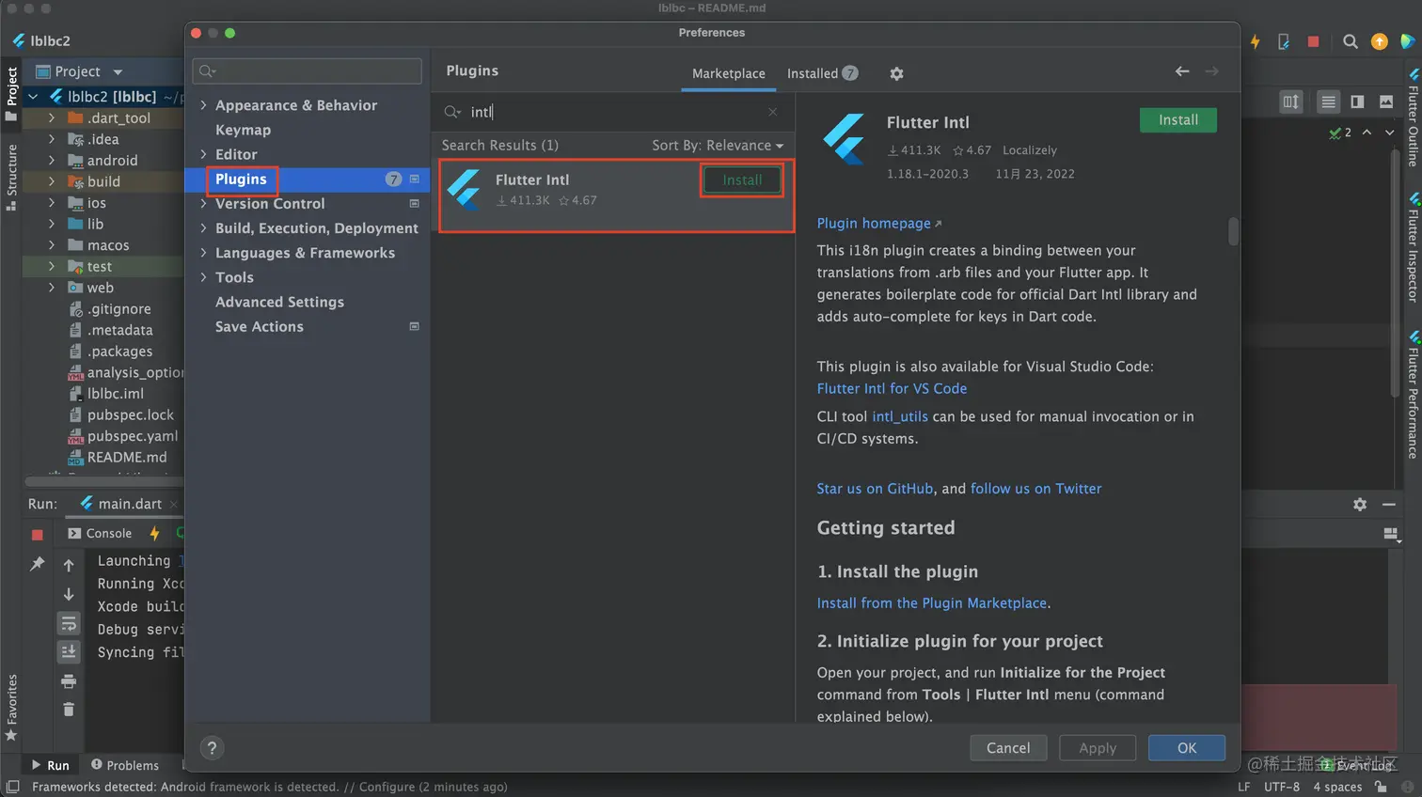This screenshot has height=797, width=1422.
Task: Select Advanced Settings
Action: pyautogui.click(x=279, y=303)
